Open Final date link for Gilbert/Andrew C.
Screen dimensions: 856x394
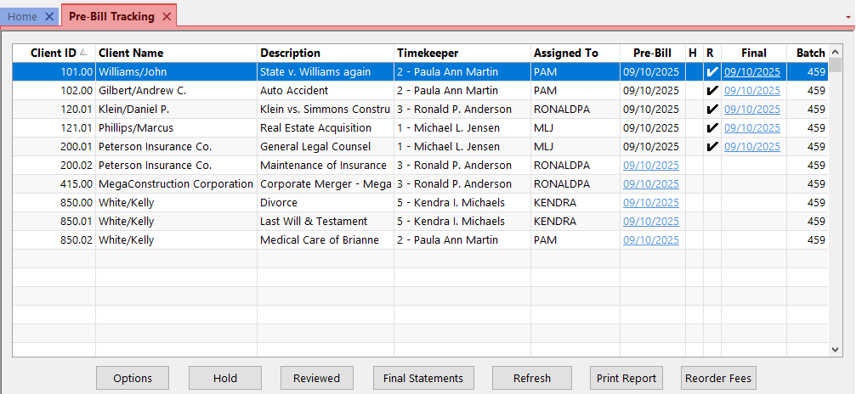pyautogui.click(x=751, y=91)
